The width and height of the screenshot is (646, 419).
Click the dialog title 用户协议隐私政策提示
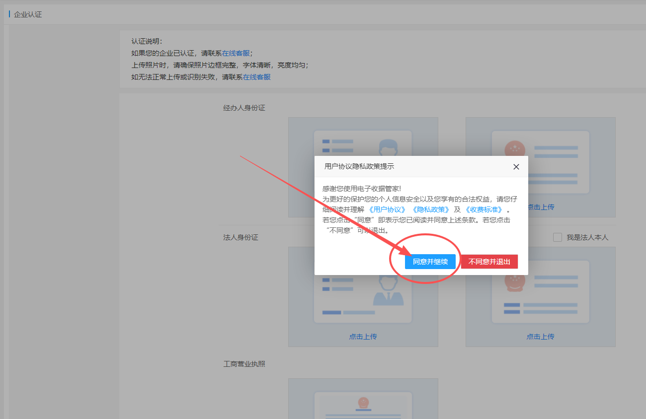pos(359,167)
